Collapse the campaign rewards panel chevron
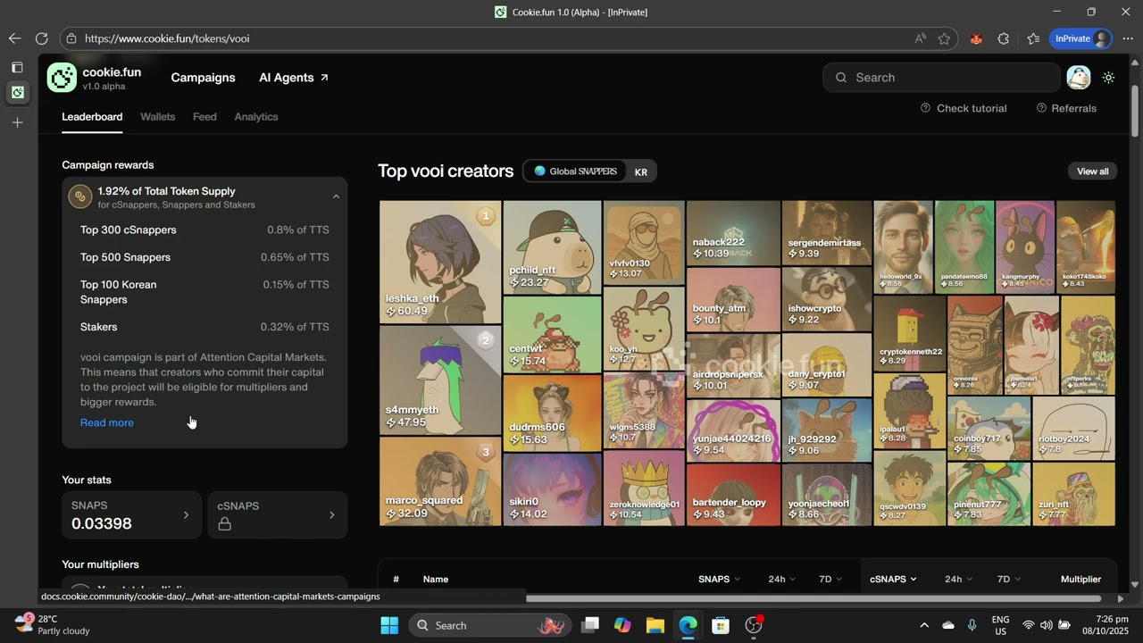The image size is (1143, 643). coord(336,196)
